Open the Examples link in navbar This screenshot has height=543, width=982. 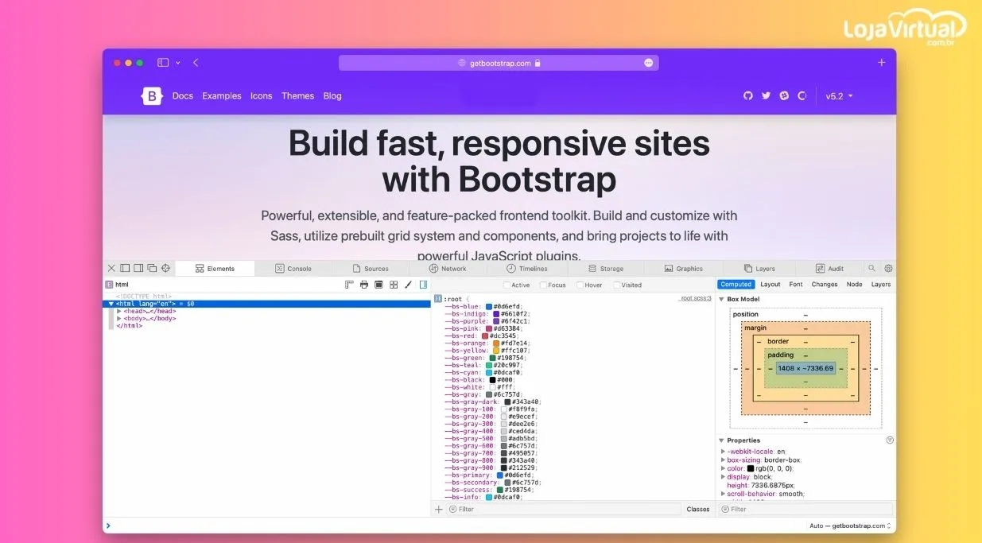pos(222,96)
